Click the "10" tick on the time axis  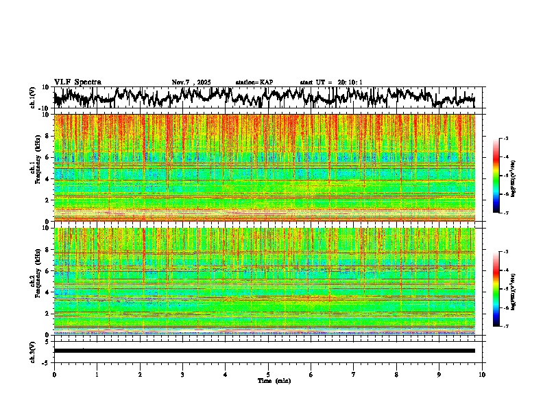pos(482,375)
